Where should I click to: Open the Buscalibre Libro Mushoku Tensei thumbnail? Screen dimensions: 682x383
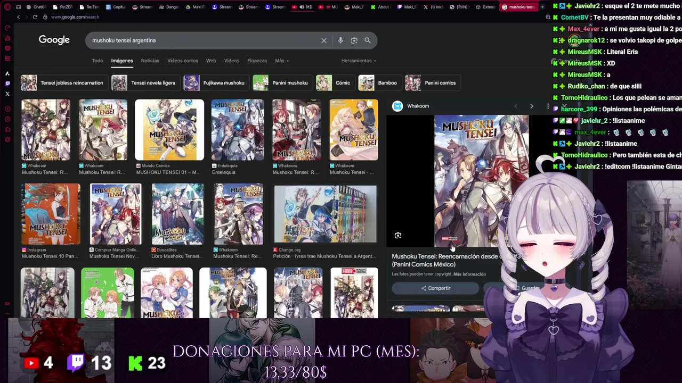(177, 214)
